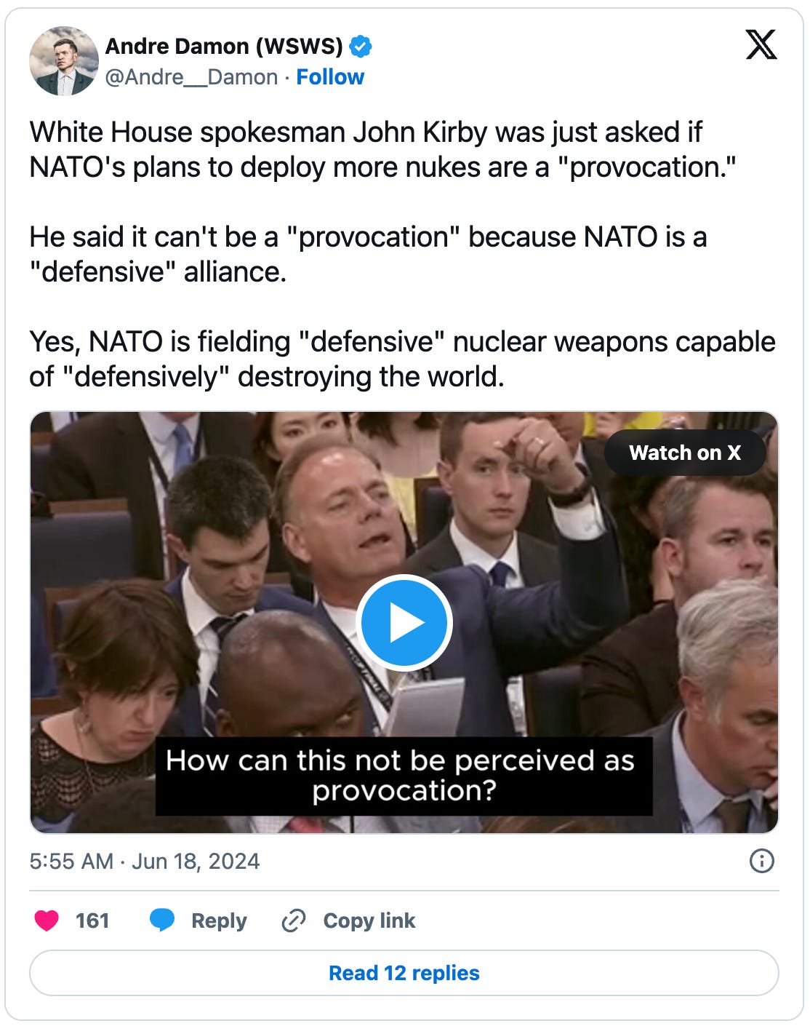
Task: Click the Read 12 replies button
Action: tap(404, 973)
